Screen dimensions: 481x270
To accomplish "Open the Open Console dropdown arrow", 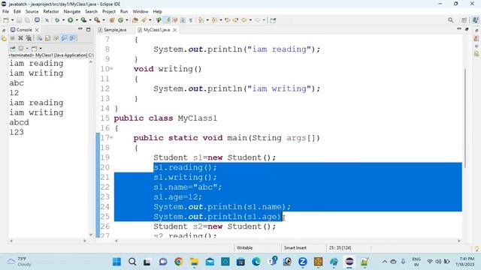I will pos(40,48).
